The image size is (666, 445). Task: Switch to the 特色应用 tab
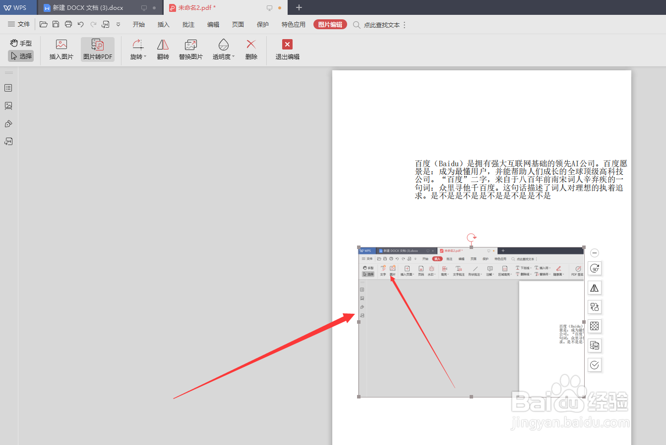pos(294,24)
